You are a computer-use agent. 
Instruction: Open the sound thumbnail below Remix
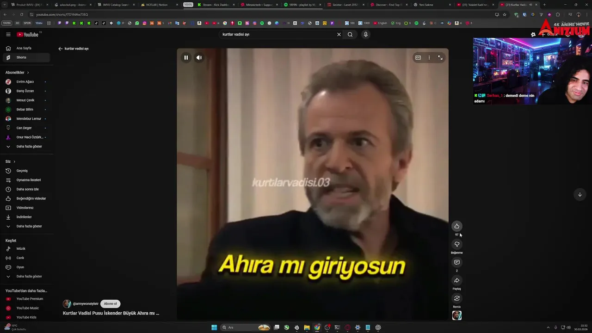click(x=456, y=315)
